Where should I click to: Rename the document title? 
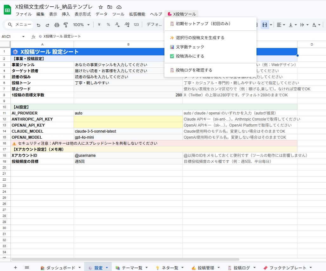(54, 7)
